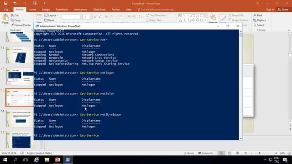Toggle the Comments pane
292x164 pixels.
click(206, 153)
